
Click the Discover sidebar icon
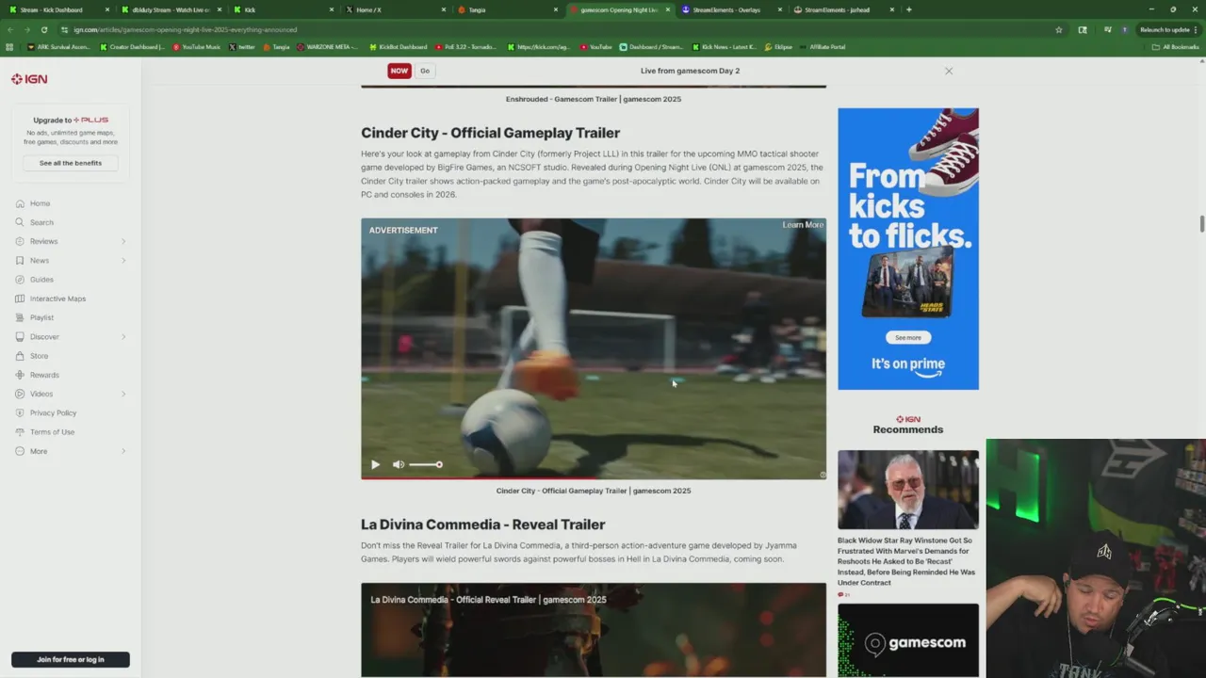pos(20,336)
